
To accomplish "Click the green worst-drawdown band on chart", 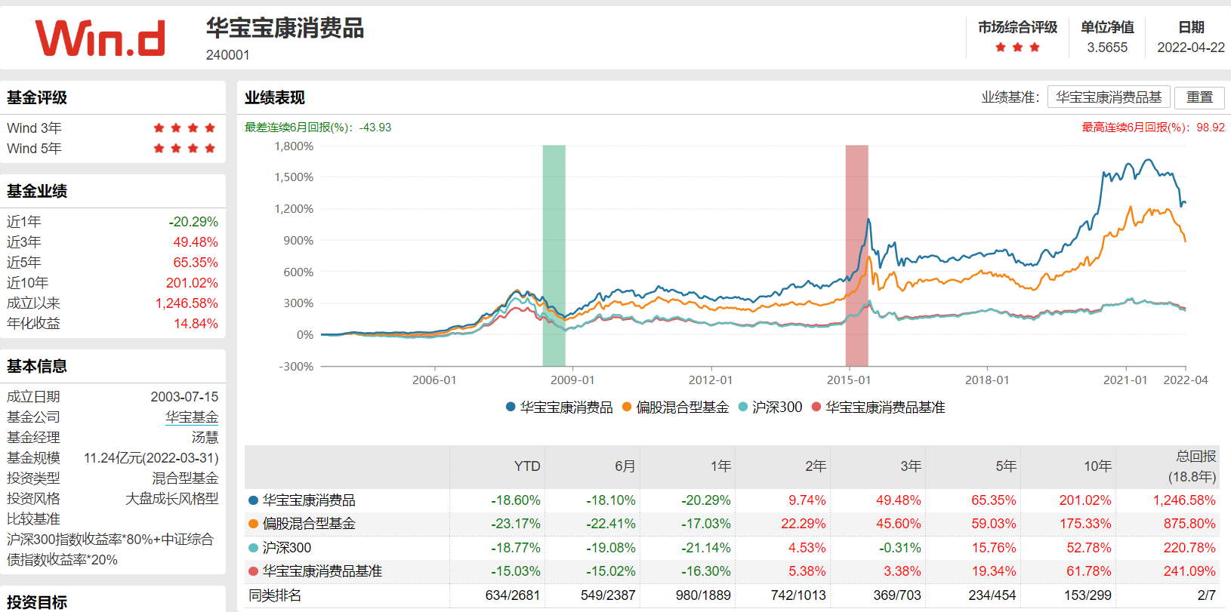I will click(x=554, y=255).
